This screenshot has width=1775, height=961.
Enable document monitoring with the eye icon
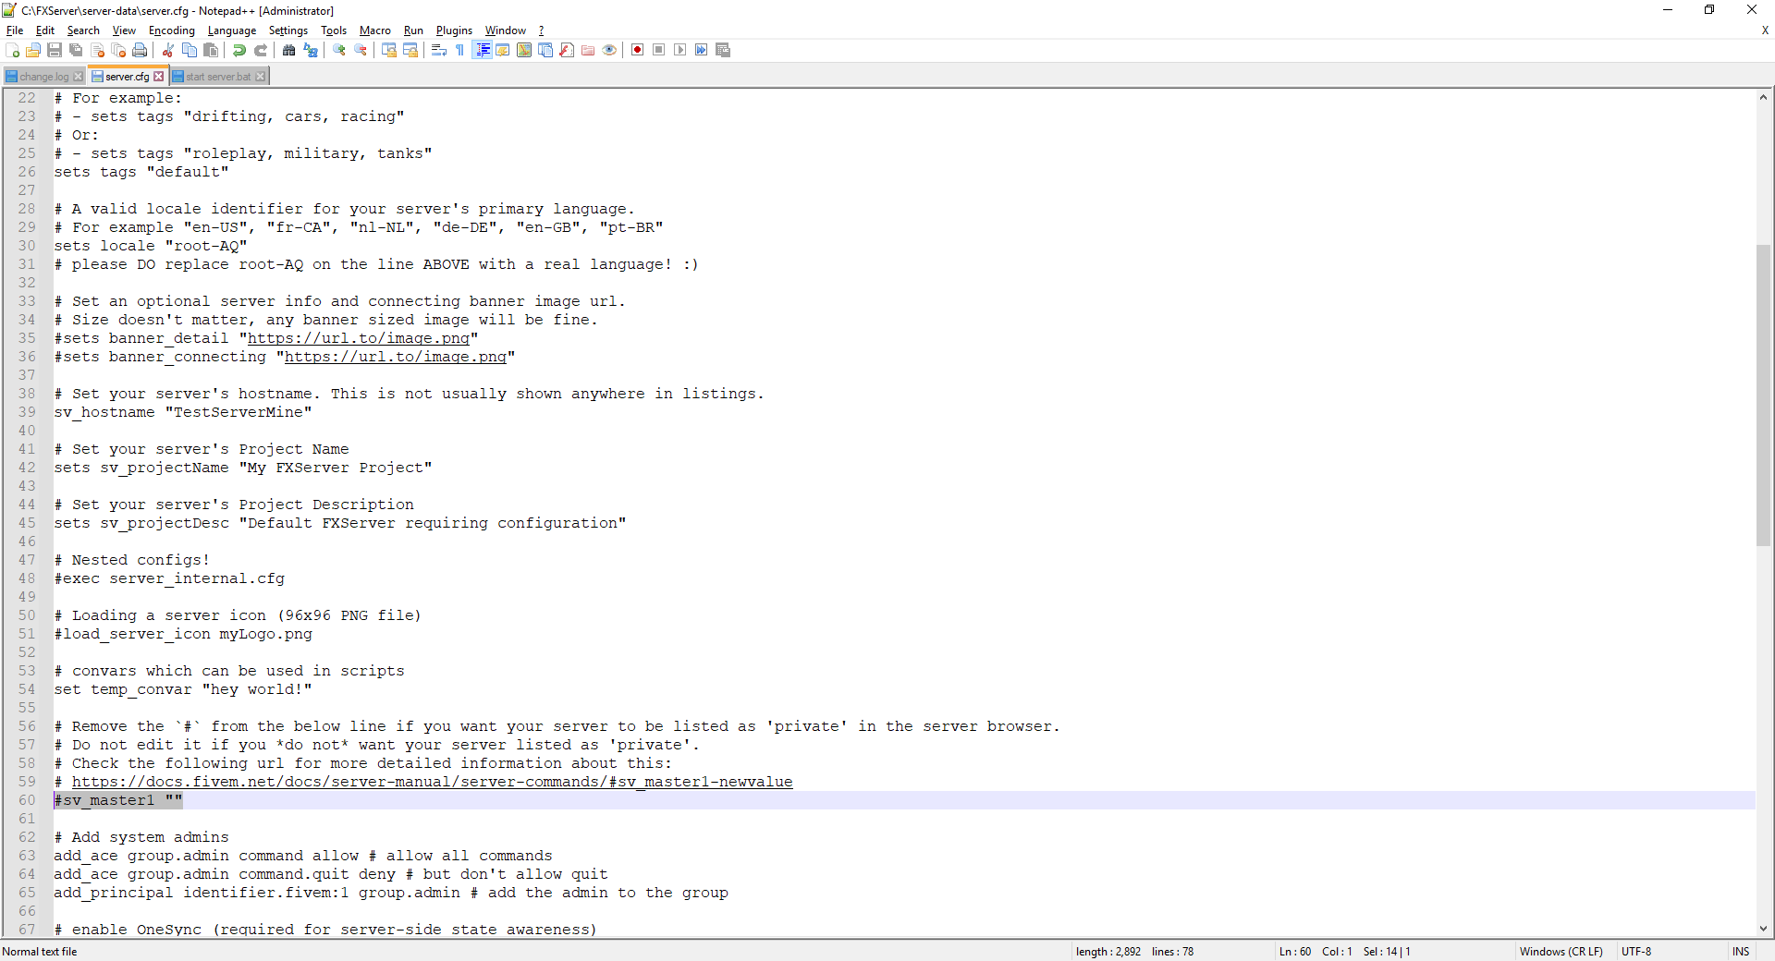click(609, 51)
